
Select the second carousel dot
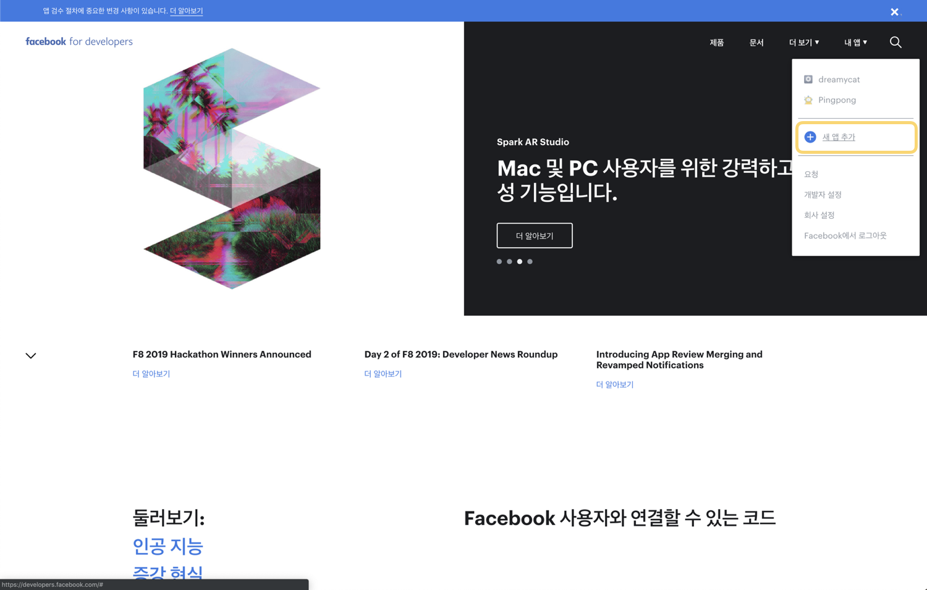[509, 261]
